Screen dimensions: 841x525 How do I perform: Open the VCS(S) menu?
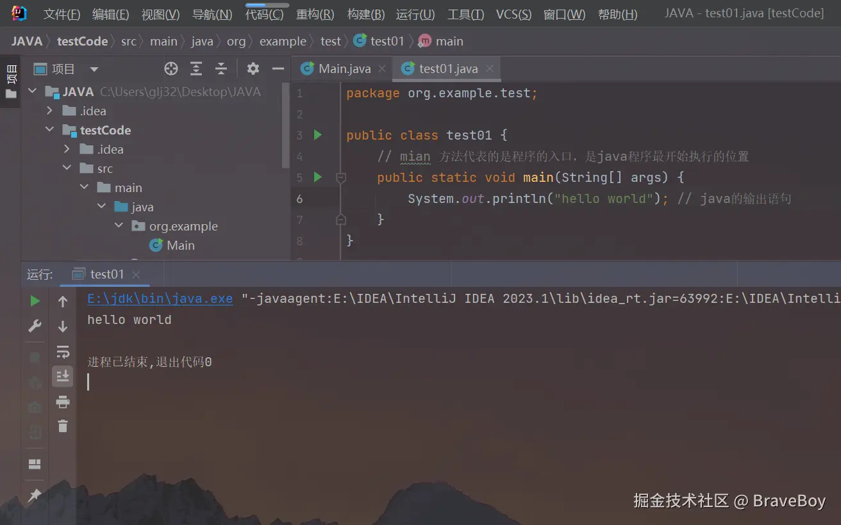(513, 14)
